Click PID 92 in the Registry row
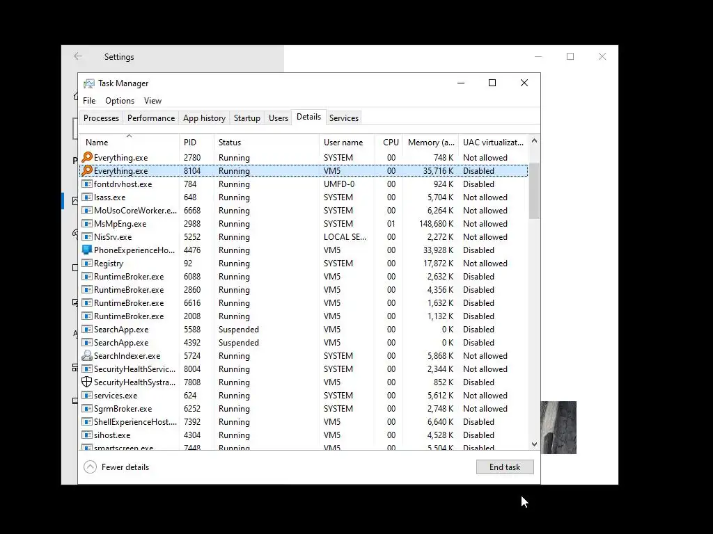Screen dimensions: 713x534 click(x=188, y=263)
